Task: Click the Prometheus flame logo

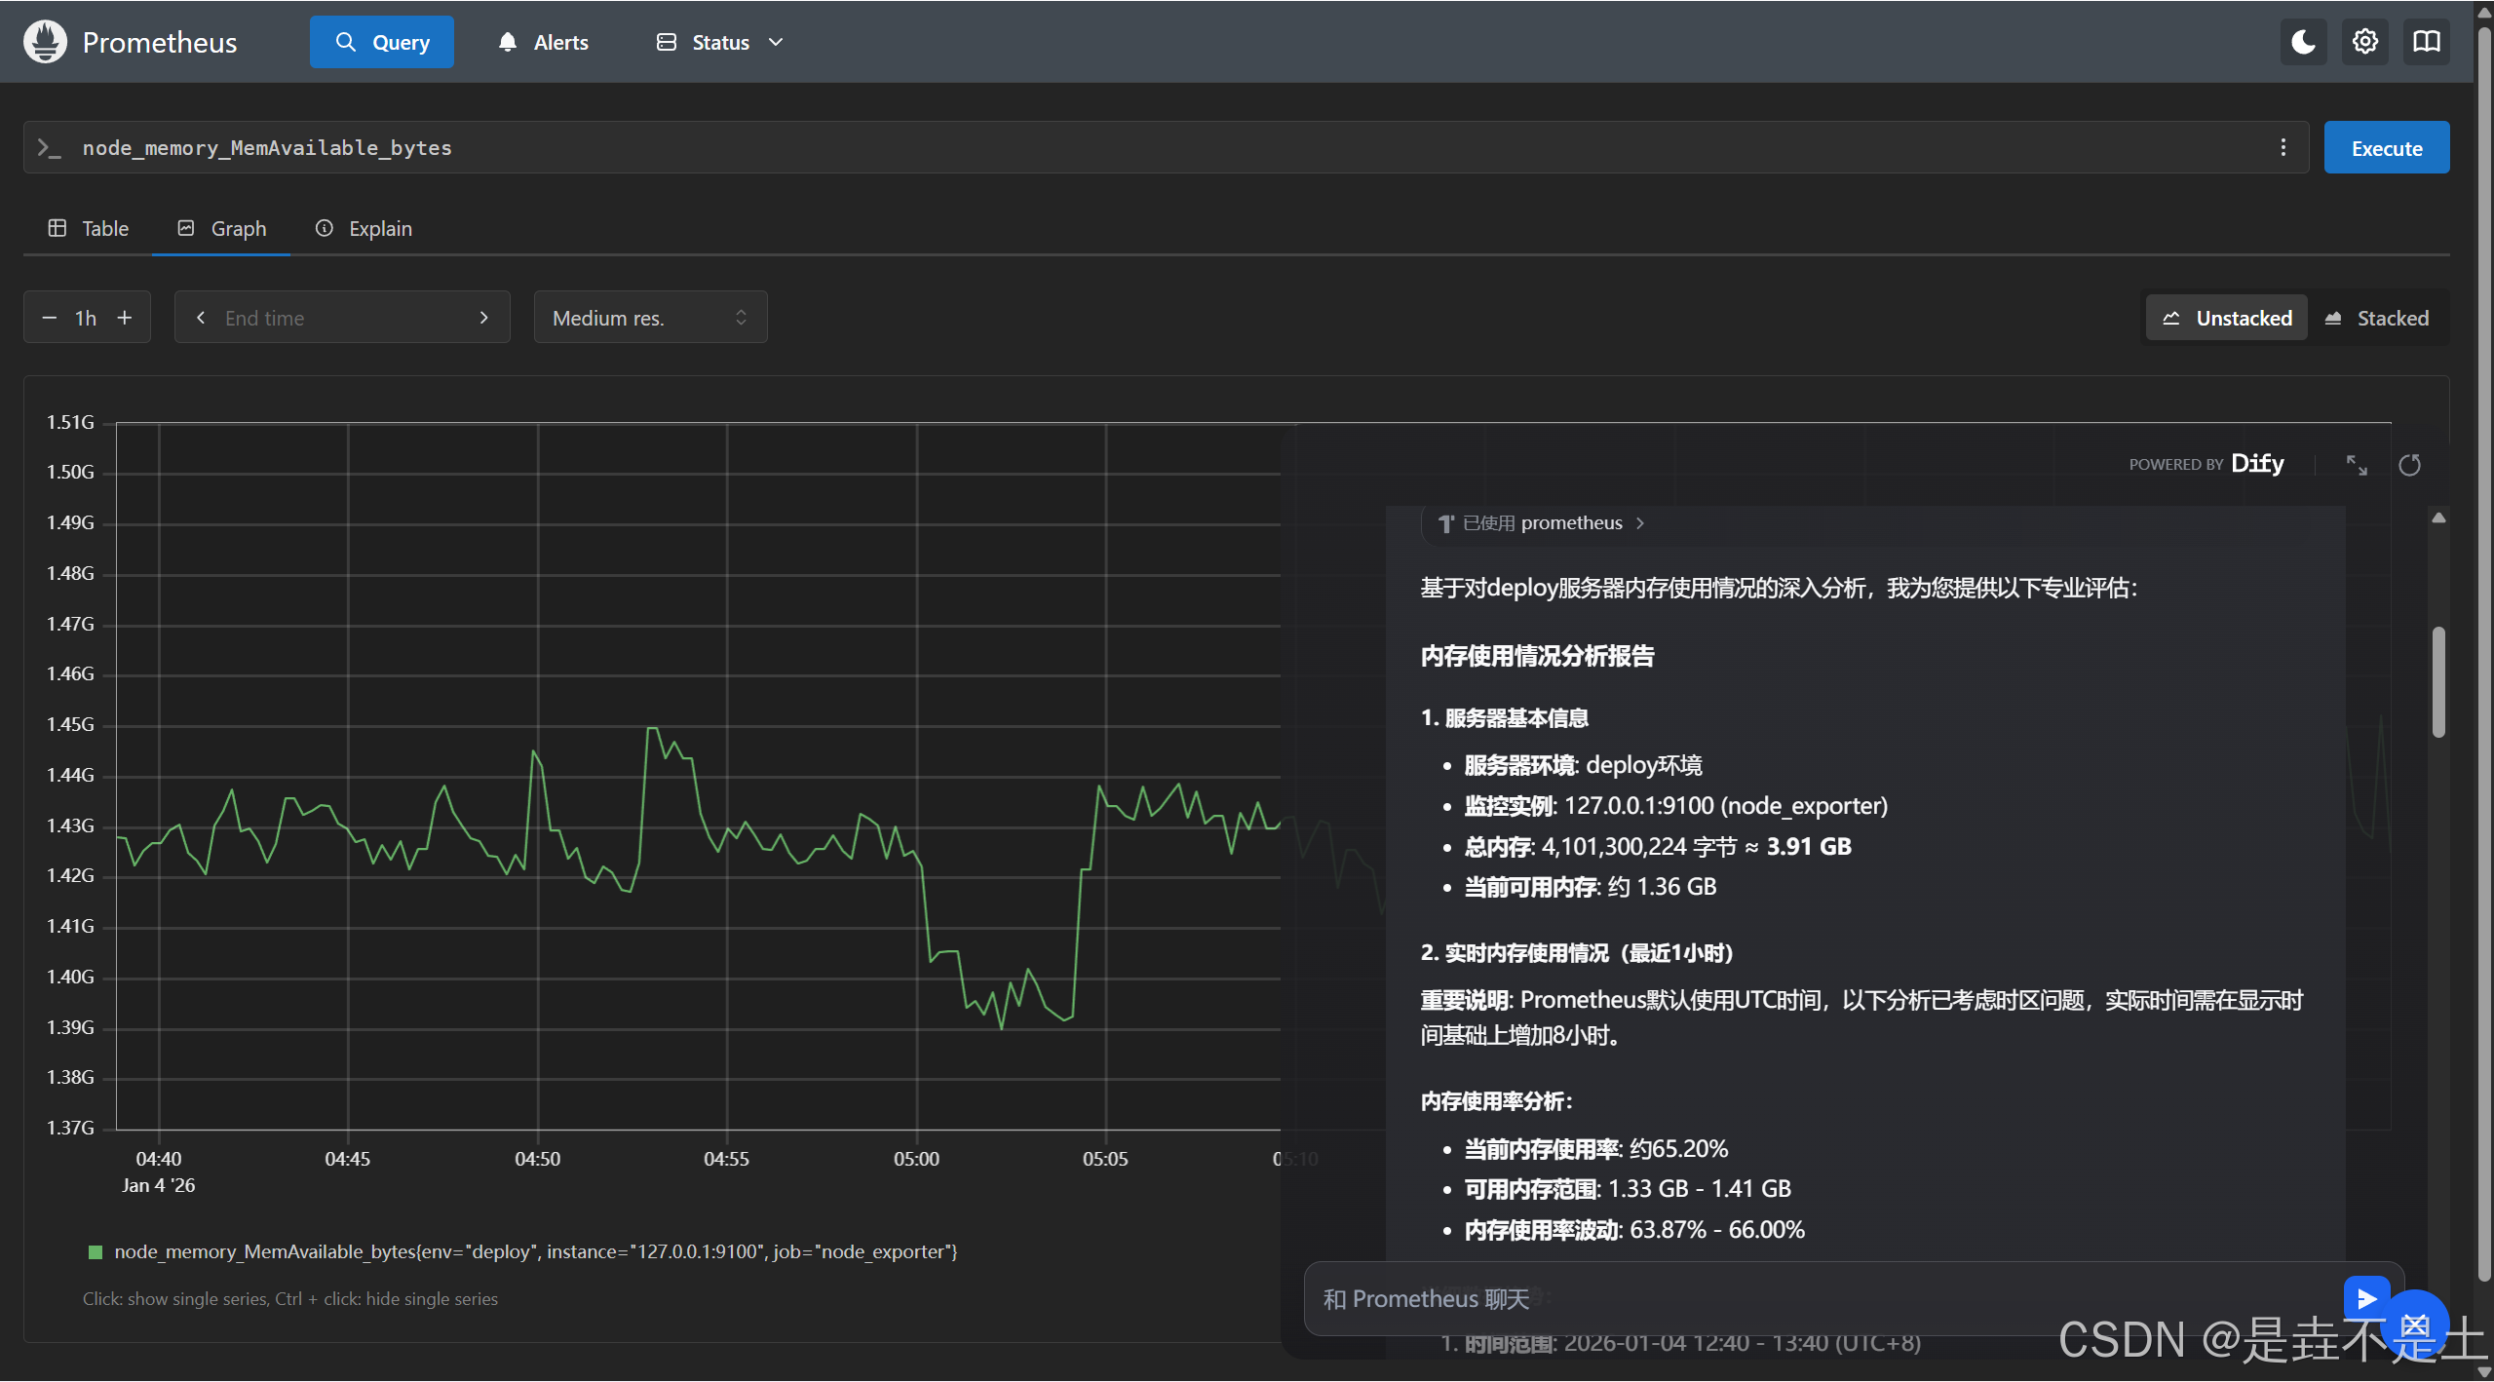Action: [x=45, y=42]
